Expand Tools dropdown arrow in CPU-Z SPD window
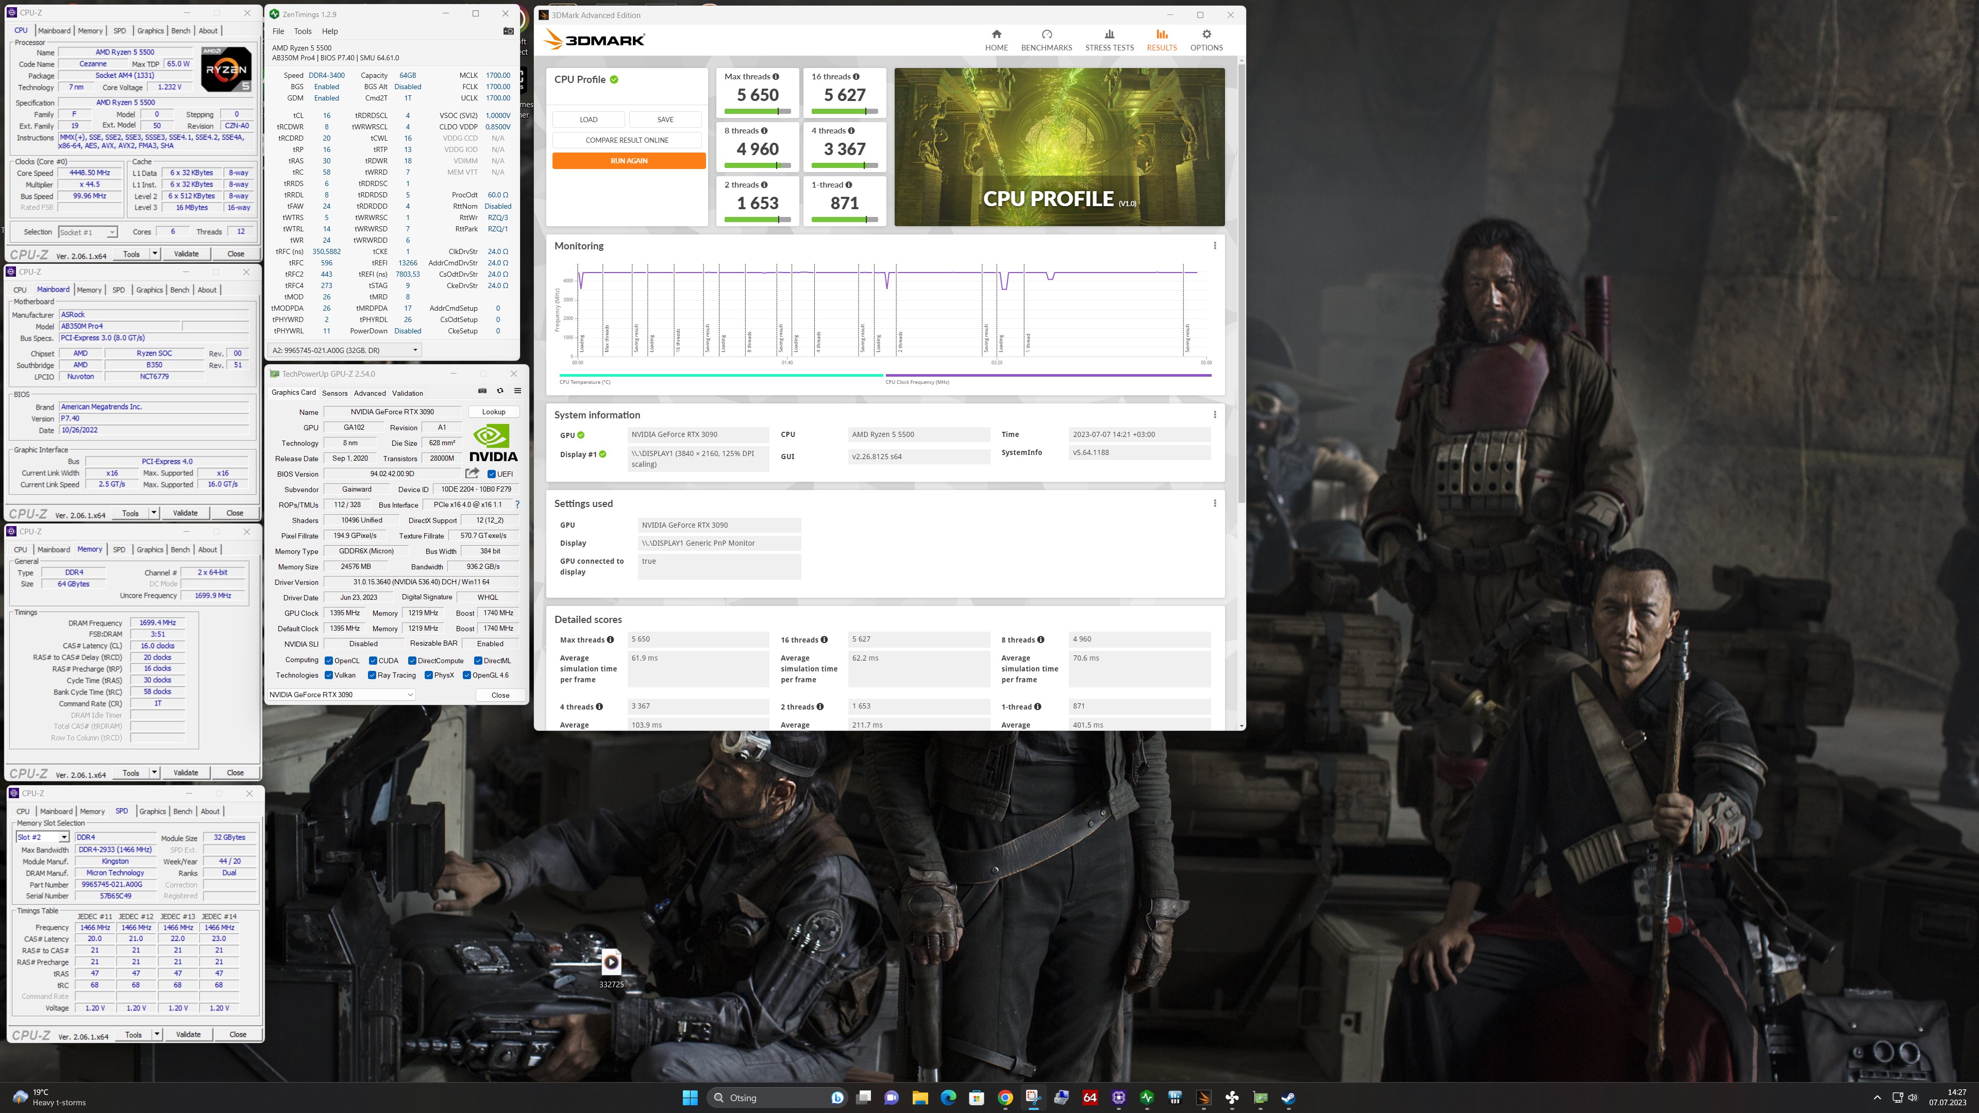Screen dimensions: 1979x1113 pos(157,1034)
